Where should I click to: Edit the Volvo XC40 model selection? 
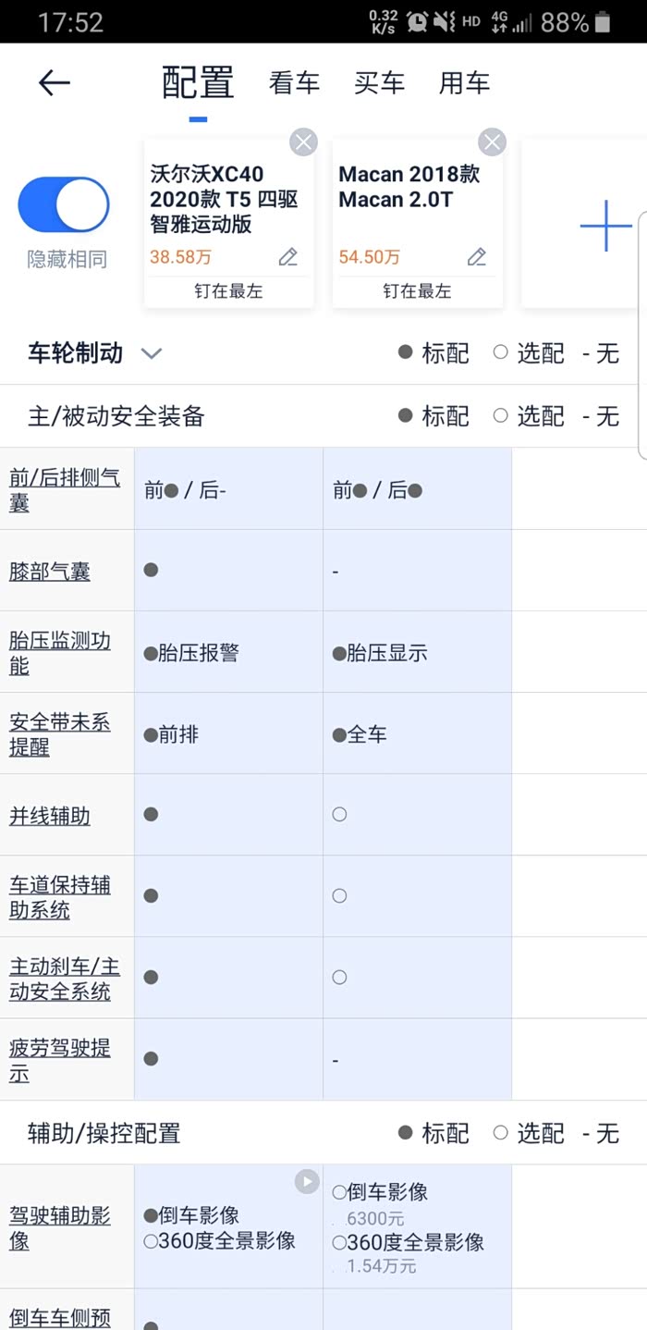[288, 257]
